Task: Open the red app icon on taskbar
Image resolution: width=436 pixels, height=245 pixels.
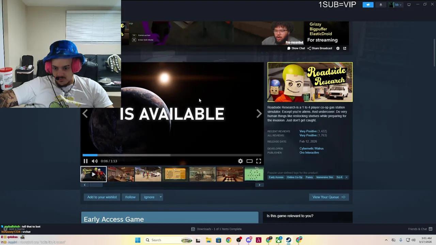Action: pyautogui.click(x=259, y=240)
